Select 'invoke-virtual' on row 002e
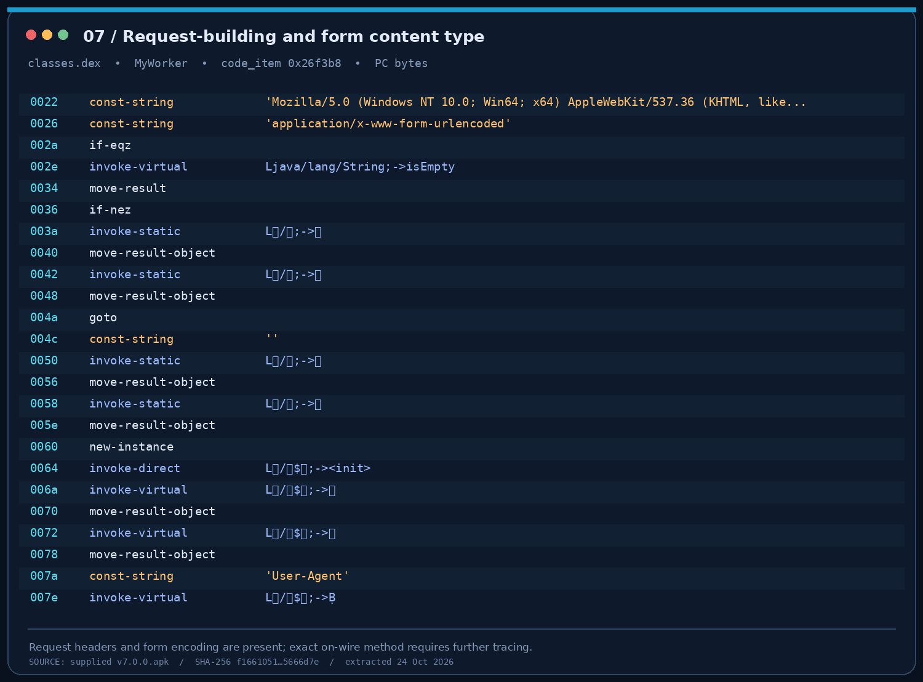923x682 pixels. point(138,167)
